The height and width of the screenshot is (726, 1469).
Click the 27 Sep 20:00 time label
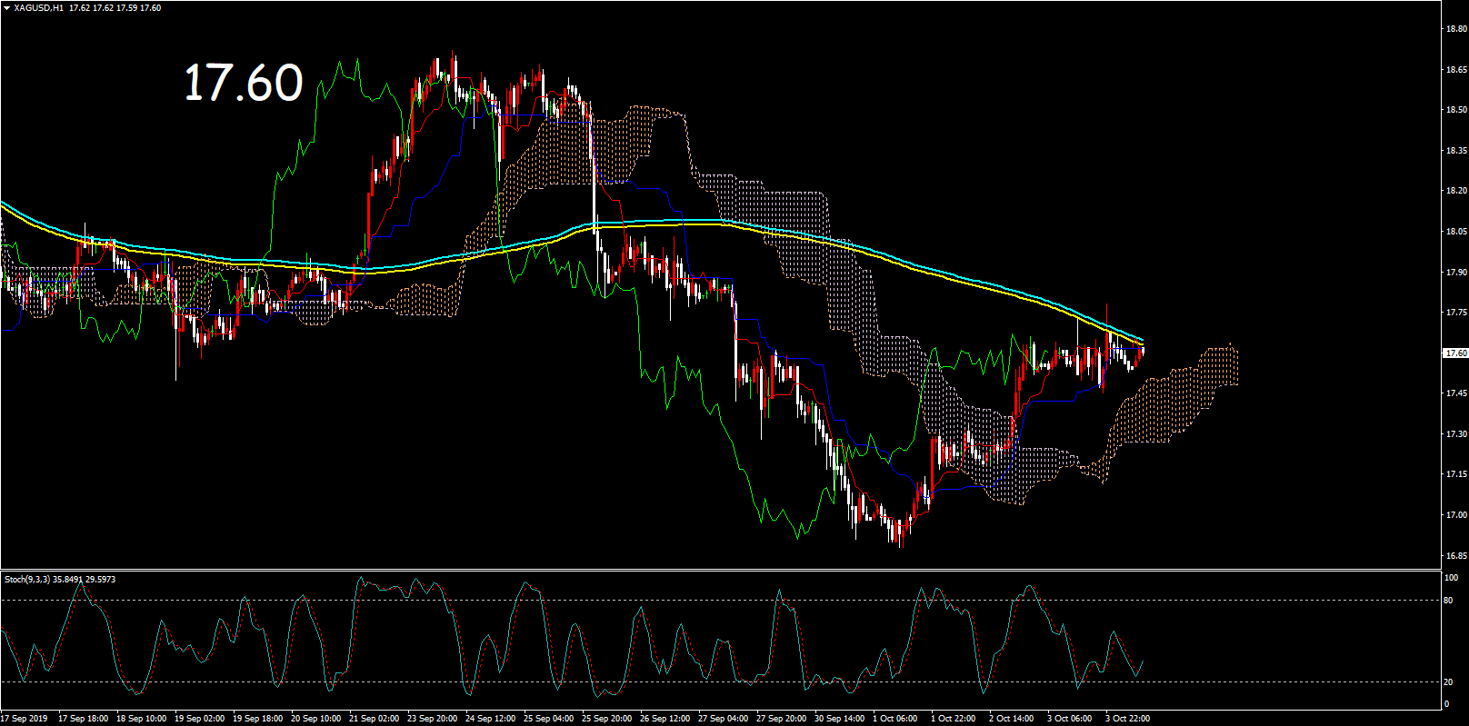781,719
